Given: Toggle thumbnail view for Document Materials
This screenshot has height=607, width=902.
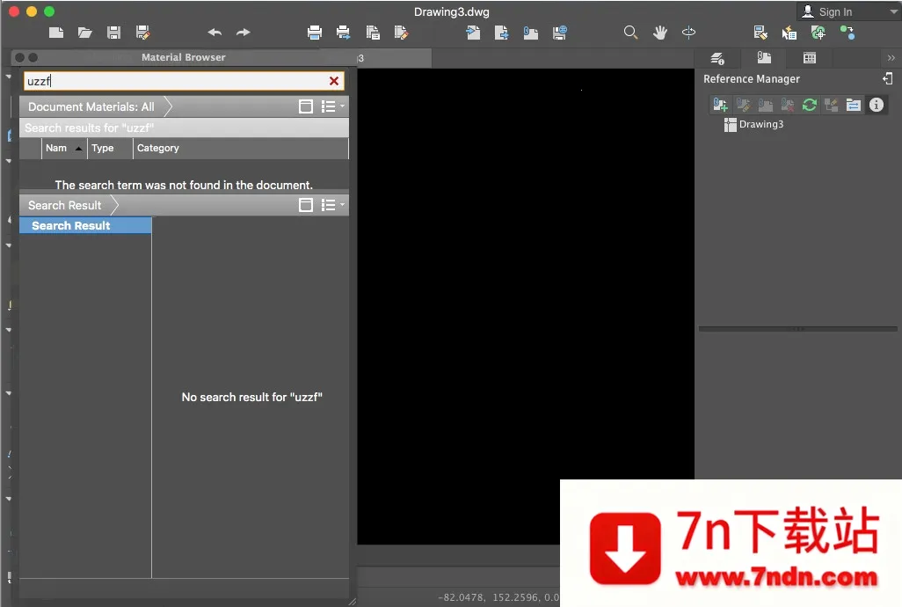Looking at the screenshot, I should [x=305, y=106].
